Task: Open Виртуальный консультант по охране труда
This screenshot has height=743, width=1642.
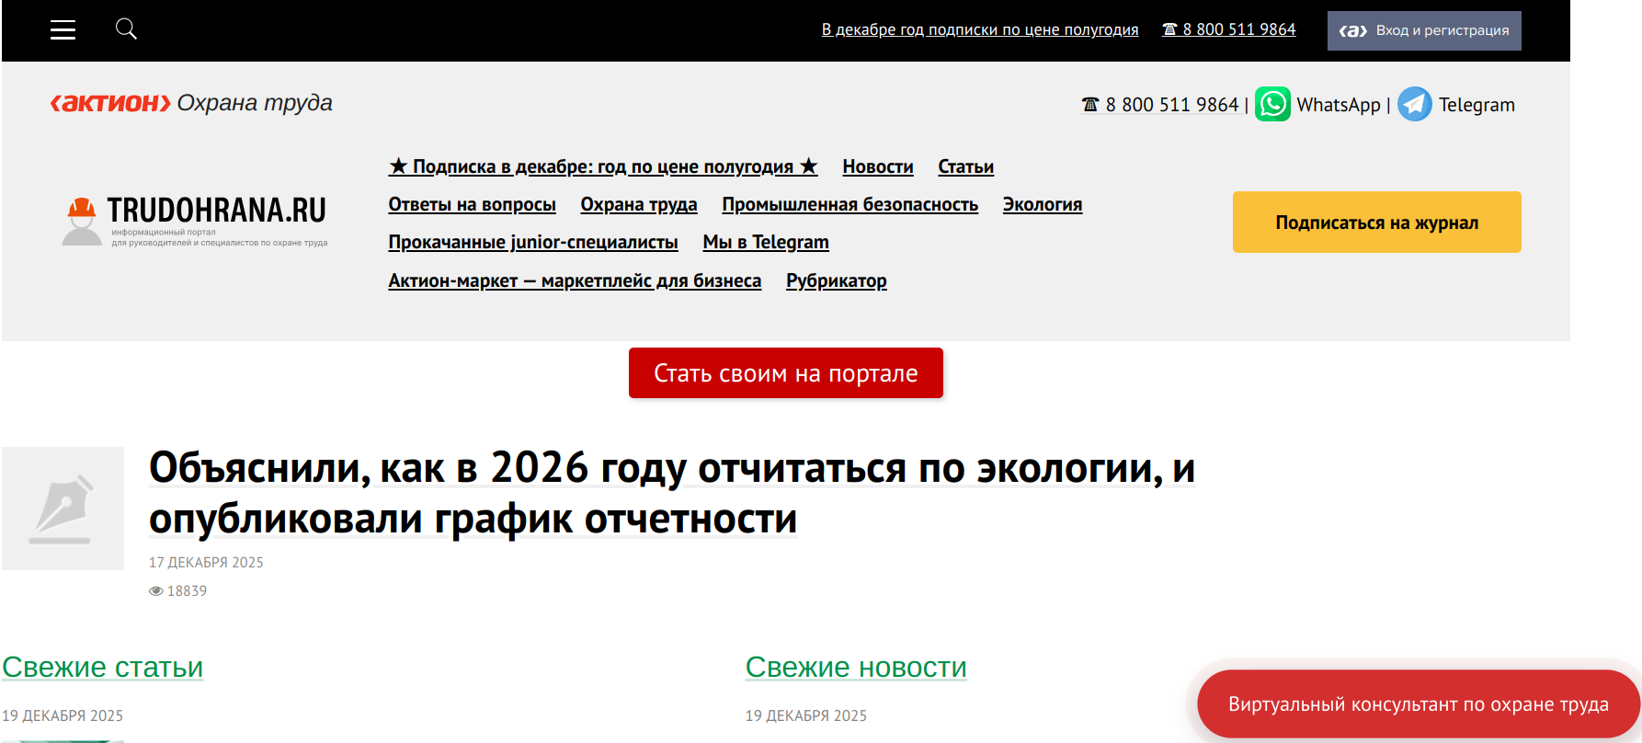Action: coord(1418,704)
